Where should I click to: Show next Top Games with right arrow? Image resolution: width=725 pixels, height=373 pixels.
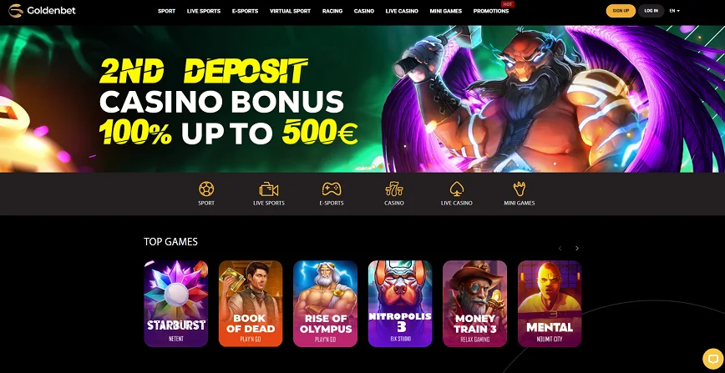(x=576, y=248)
